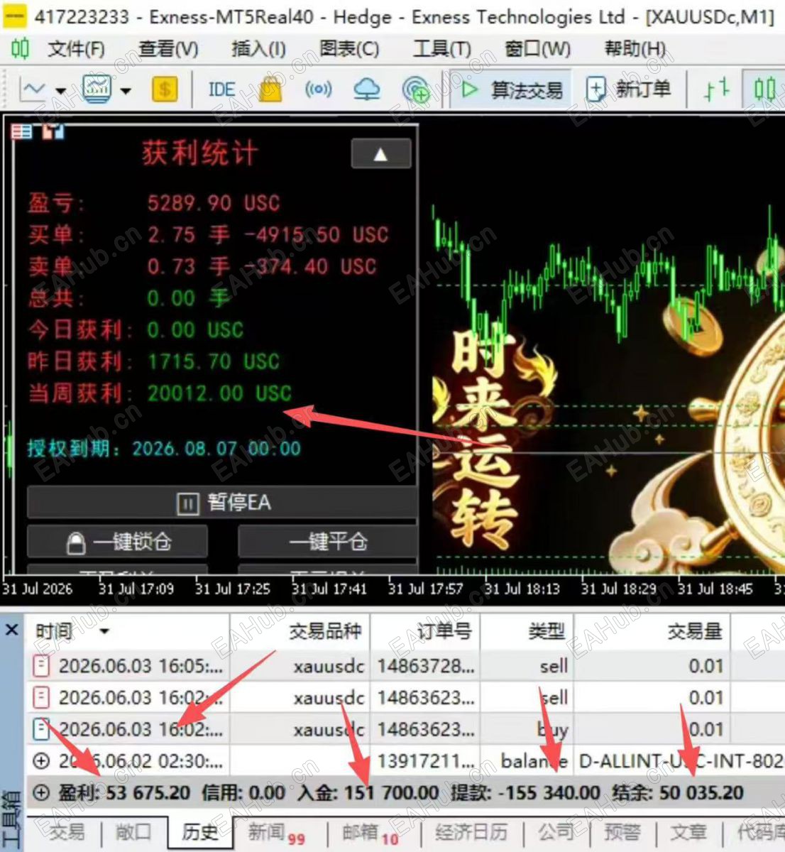Image resolution: width=785 pixels, height=852 pixels.
Task: Click the green radar plus icon
Action: [415, 90]
